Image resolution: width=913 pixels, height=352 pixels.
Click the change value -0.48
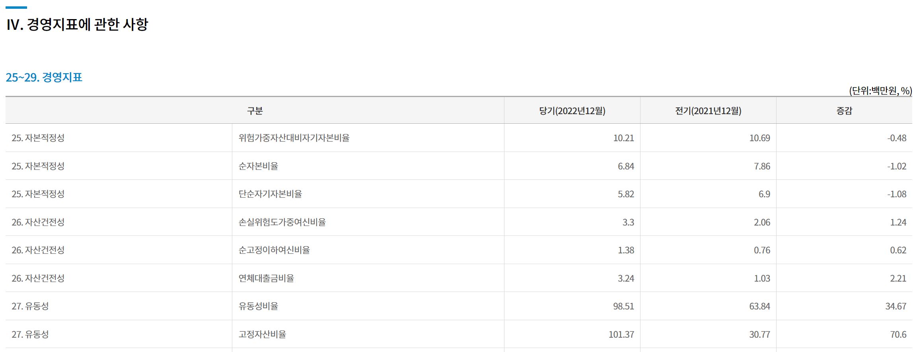897,138
